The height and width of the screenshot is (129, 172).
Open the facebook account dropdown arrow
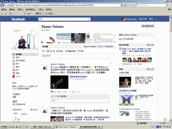pos(156,19)
